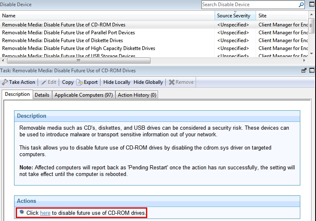The width and height of the screenshot is (316, 221).
Task: Click the Remove X icon
Action: (172, 82)
